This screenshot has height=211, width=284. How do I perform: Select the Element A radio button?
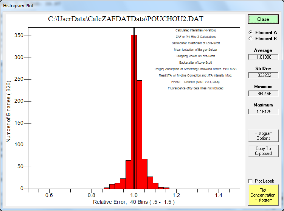coord(250,33)
